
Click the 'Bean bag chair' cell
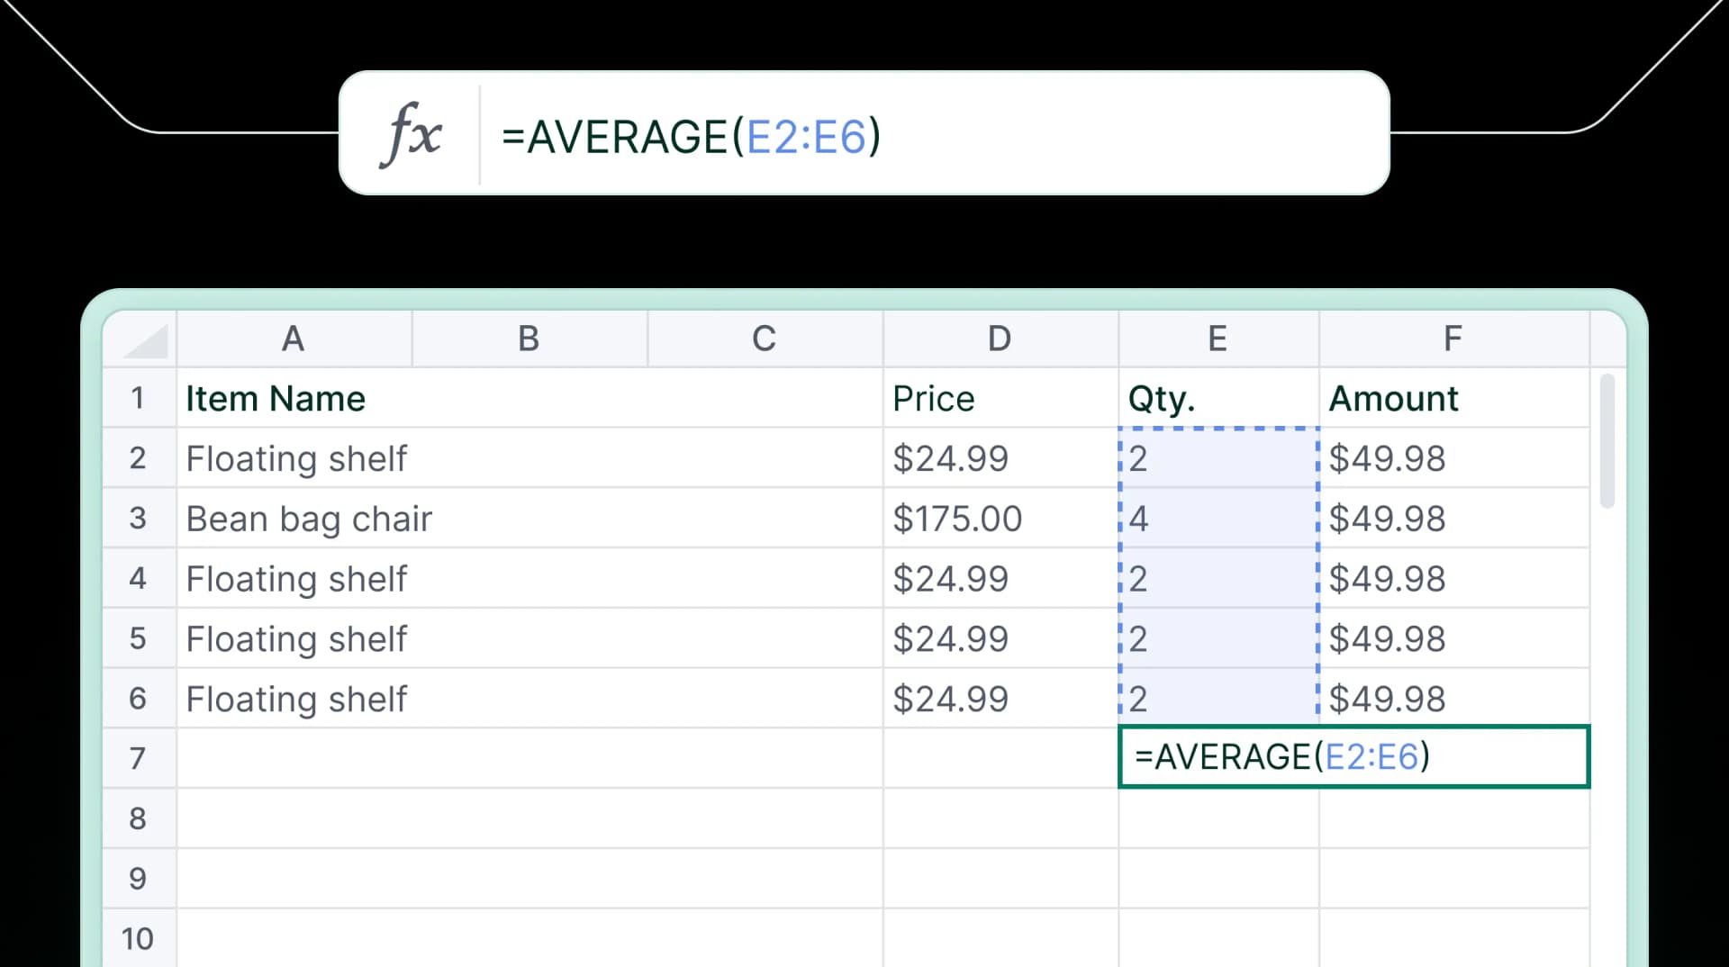click(x=530, y=519)
